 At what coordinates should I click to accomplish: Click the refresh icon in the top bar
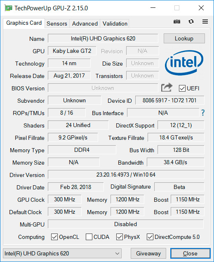click(191, 21)
